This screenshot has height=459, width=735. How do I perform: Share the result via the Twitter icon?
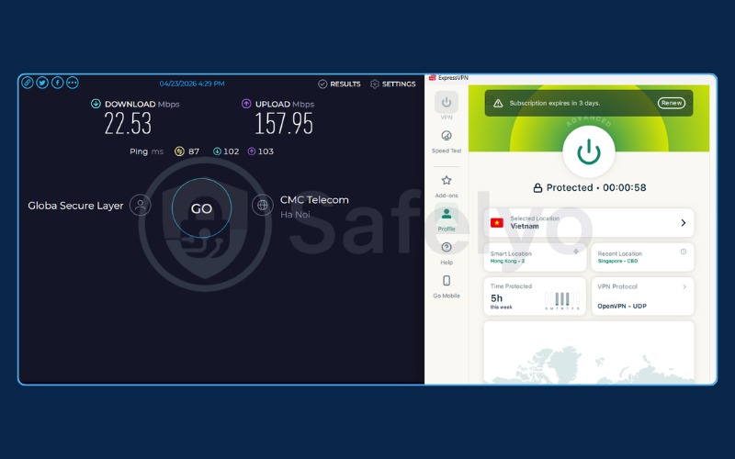[x=42, y=83]
